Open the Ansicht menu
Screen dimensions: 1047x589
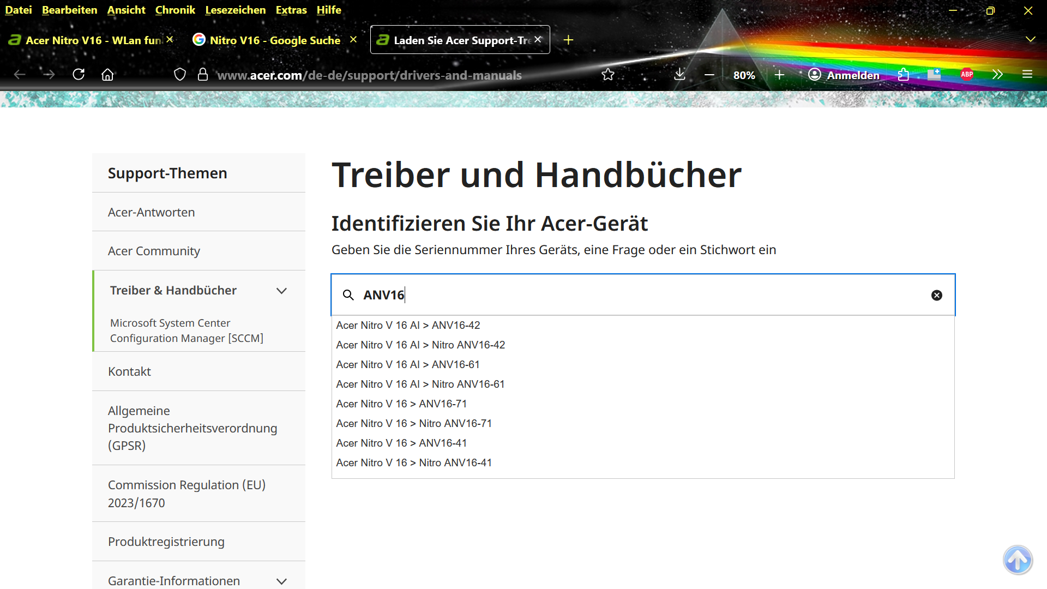126,10
